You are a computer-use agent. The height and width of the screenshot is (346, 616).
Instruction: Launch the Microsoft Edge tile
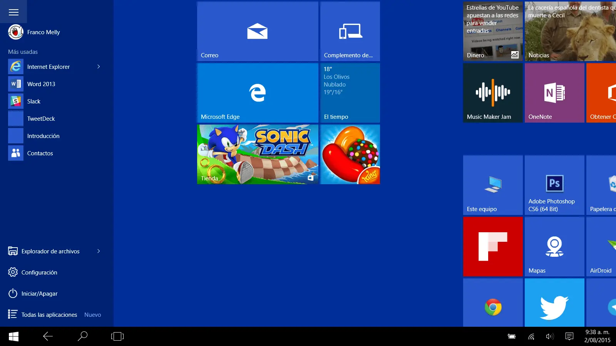258,93
